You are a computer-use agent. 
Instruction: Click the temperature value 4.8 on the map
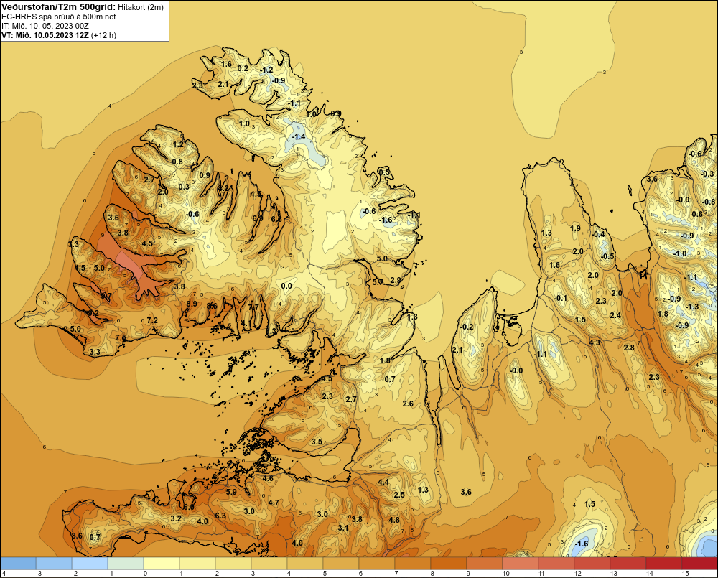394,520
